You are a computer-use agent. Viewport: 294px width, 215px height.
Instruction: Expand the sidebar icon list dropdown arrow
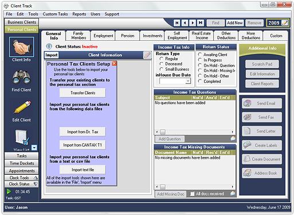click(34, 148)
